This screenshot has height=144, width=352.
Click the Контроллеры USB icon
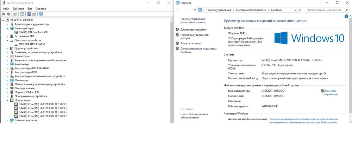(12, 72)
